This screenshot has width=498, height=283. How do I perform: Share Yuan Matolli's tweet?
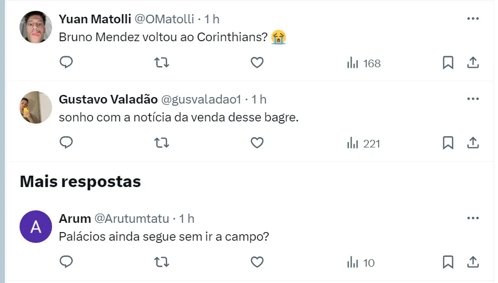click(473, 63)
